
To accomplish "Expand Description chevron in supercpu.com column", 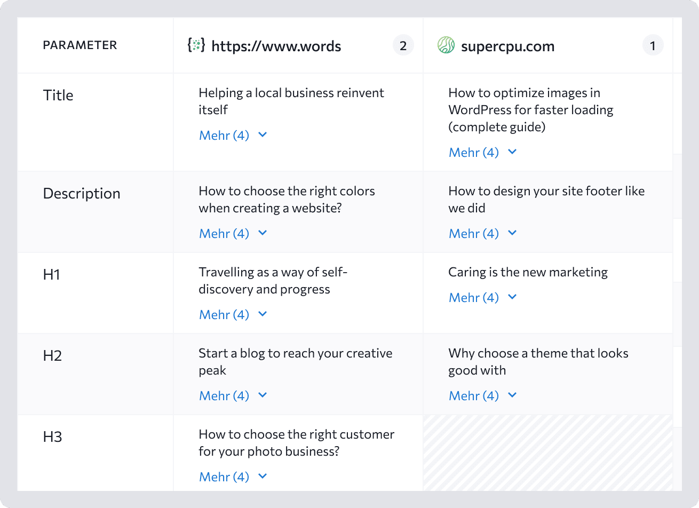I will tap(512, 233).
